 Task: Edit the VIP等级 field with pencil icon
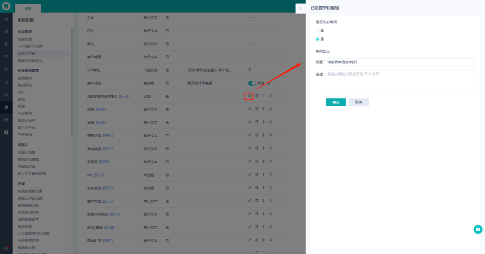click(249, 70)
